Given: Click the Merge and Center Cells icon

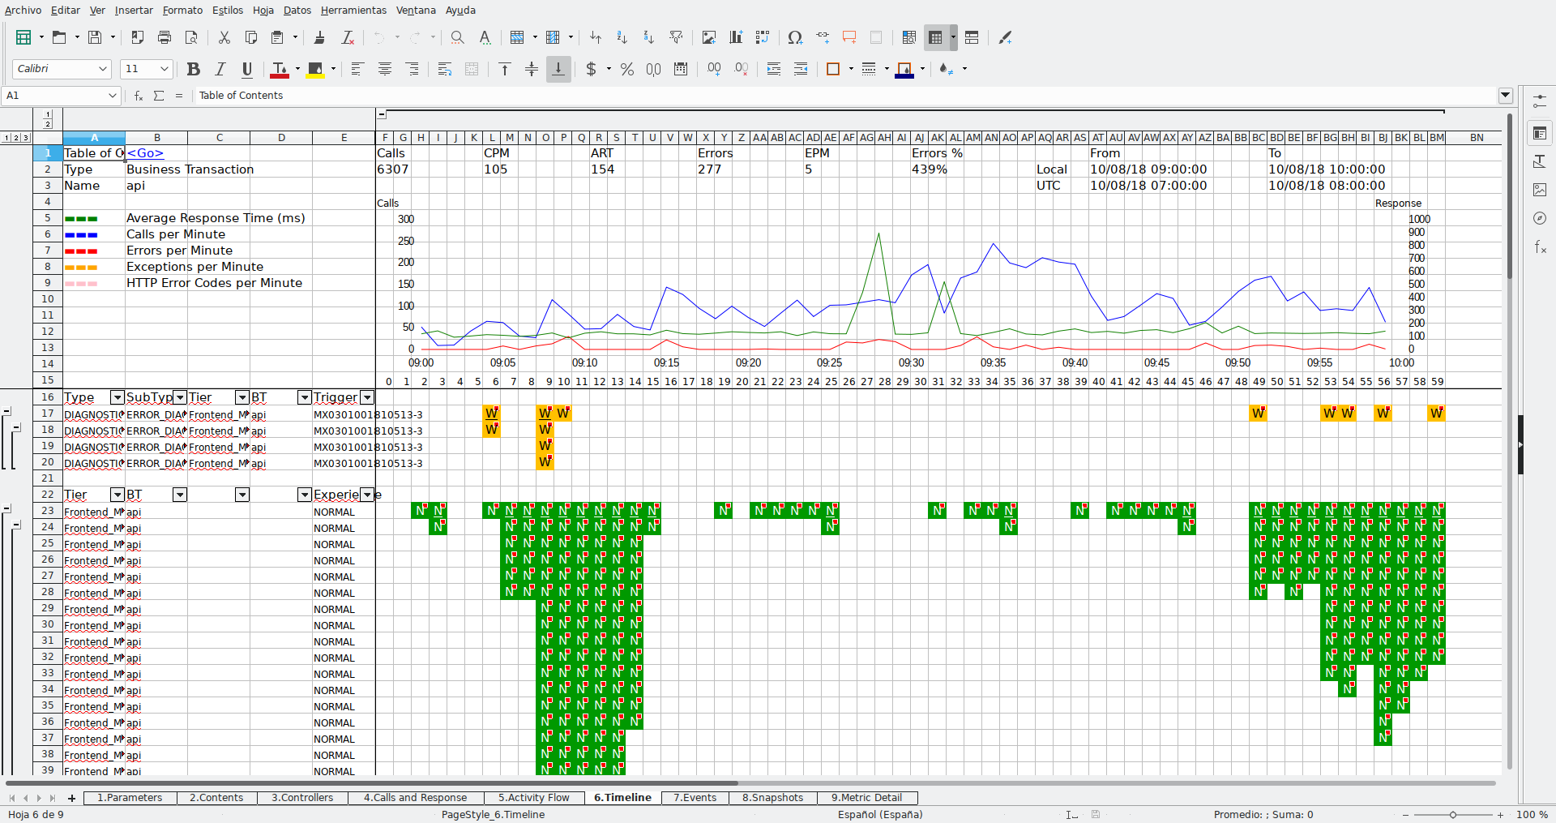Looking at the screenshot, I should (472, 69).
